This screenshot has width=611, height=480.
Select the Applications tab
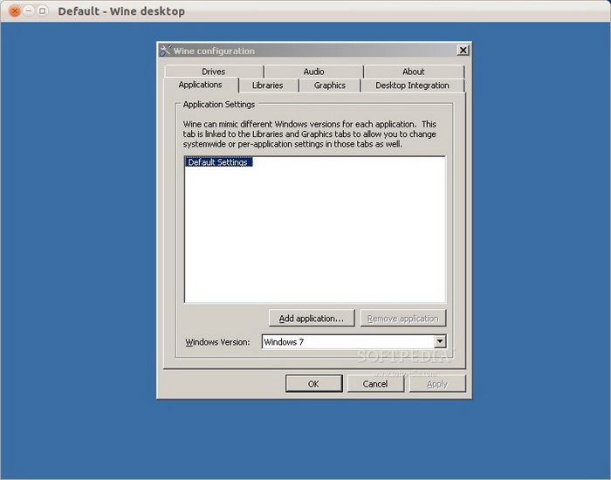click(200, 85)
